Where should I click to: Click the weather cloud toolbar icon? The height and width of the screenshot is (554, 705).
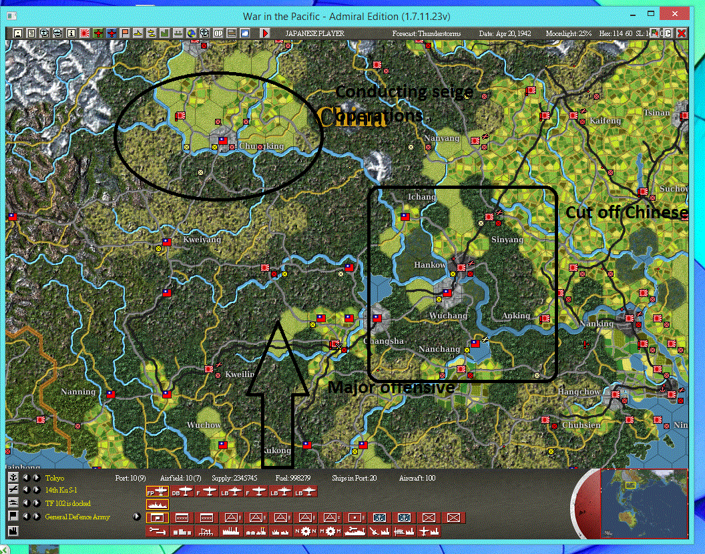pyautogui.click(x=245, y=33)
